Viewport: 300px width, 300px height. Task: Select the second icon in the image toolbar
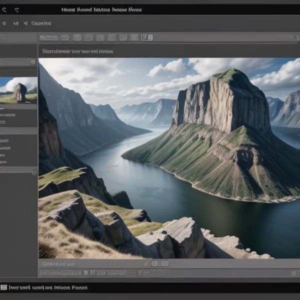[77, 37]
